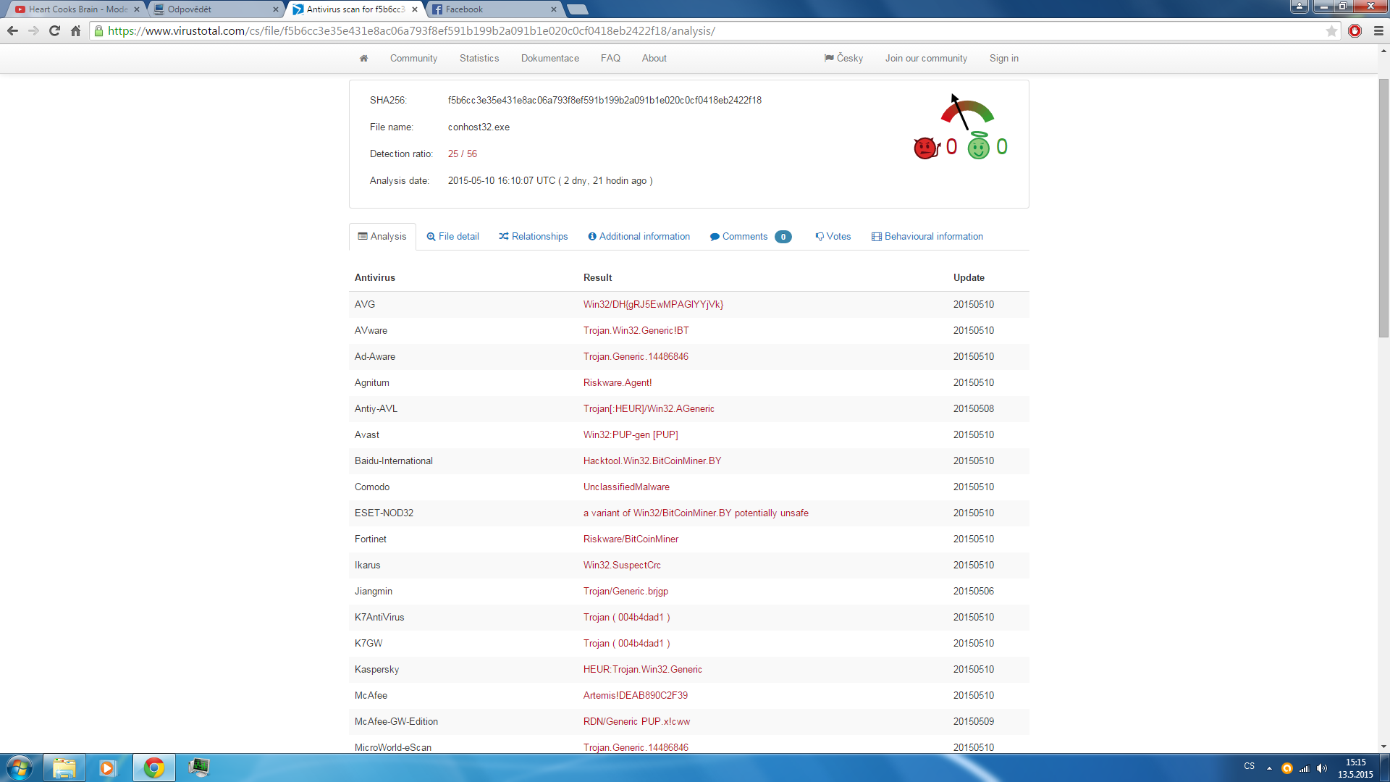Switch to Facebook browser tab

coord(494,9)
